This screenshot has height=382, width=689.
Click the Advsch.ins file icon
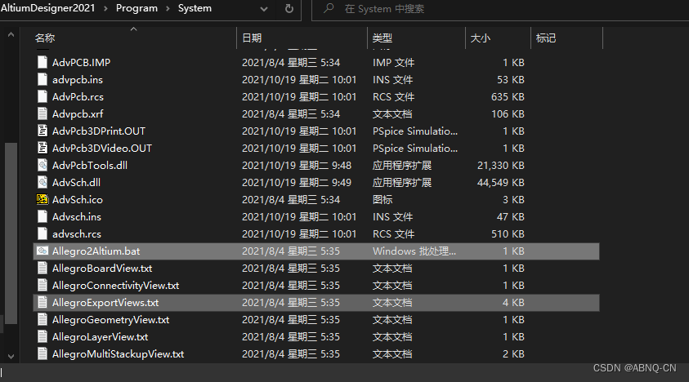(x=43, y=216)
